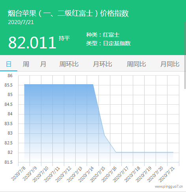
Task: Click the www.pingguo7.cn watermark link
Action: pos(169,186)
